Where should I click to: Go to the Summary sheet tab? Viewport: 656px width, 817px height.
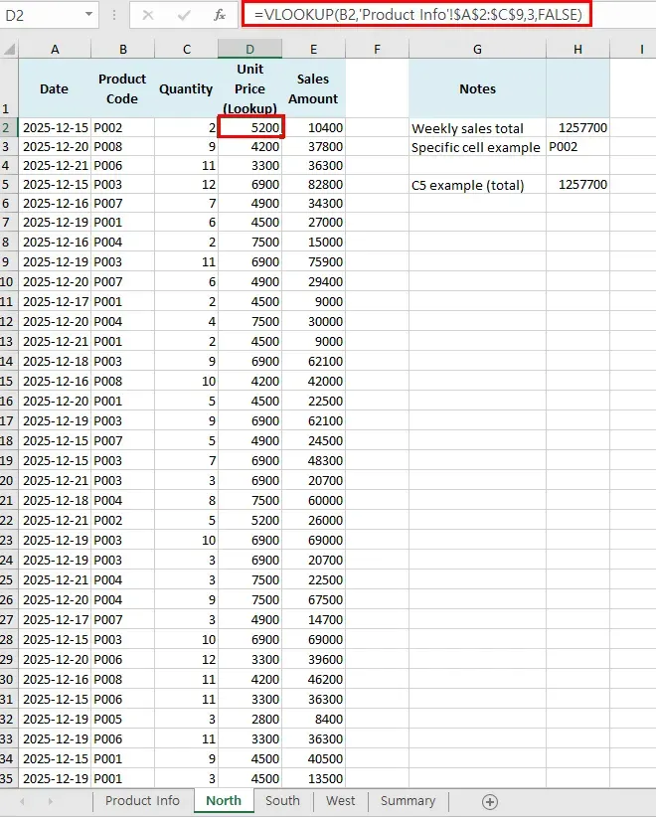coord(408,801)
